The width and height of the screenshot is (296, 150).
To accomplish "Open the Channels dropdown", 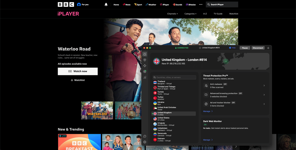I will [172, 14].
